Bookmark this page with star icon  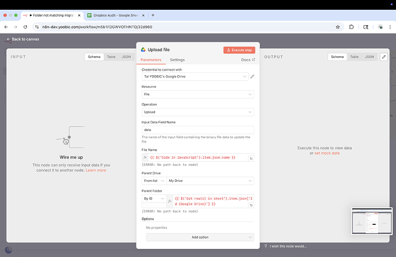tap(337, 27)
